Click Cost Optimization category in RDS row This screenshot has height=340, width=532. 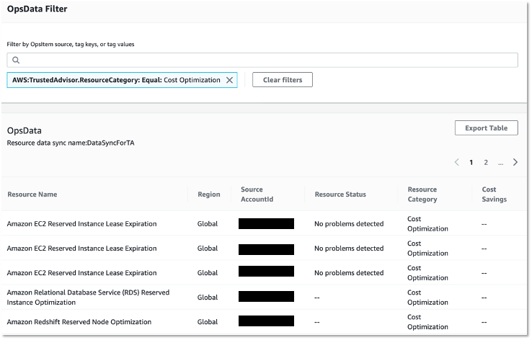(x=427, y=297)
